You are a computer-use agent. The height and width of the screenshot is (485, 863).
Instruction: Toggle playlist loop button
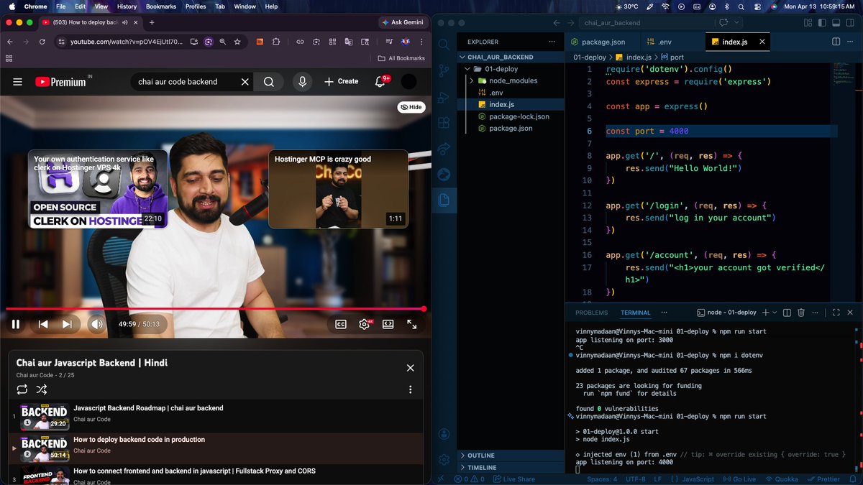(22, 389)
